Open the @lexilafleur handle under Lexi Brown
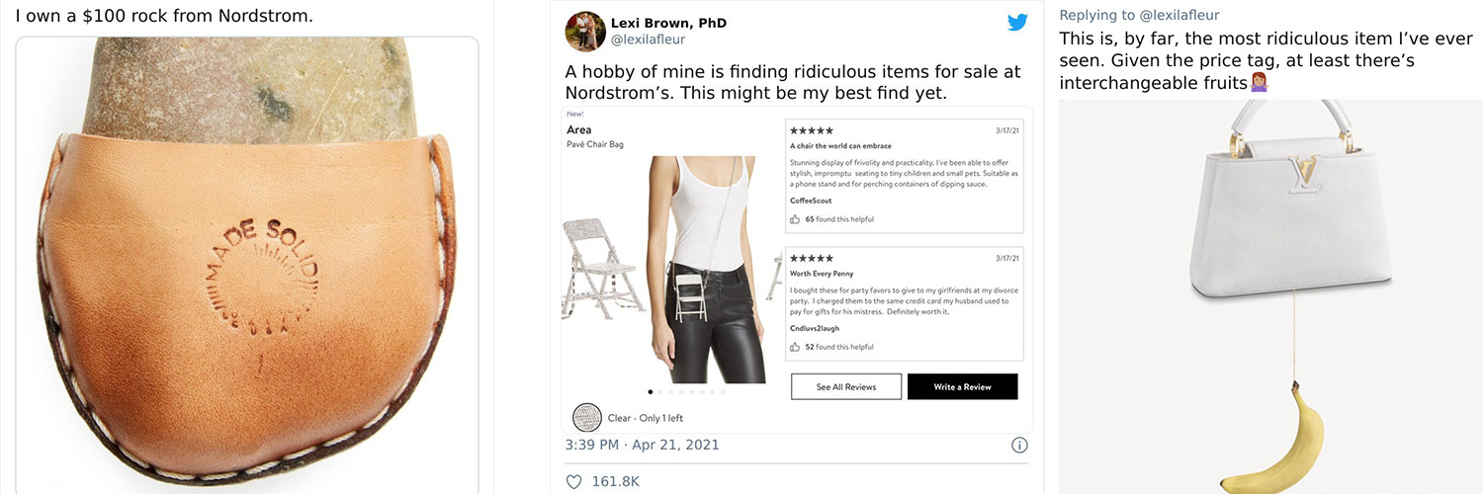The width and height of the screenshot is (1483, 494). pos(648,40)
